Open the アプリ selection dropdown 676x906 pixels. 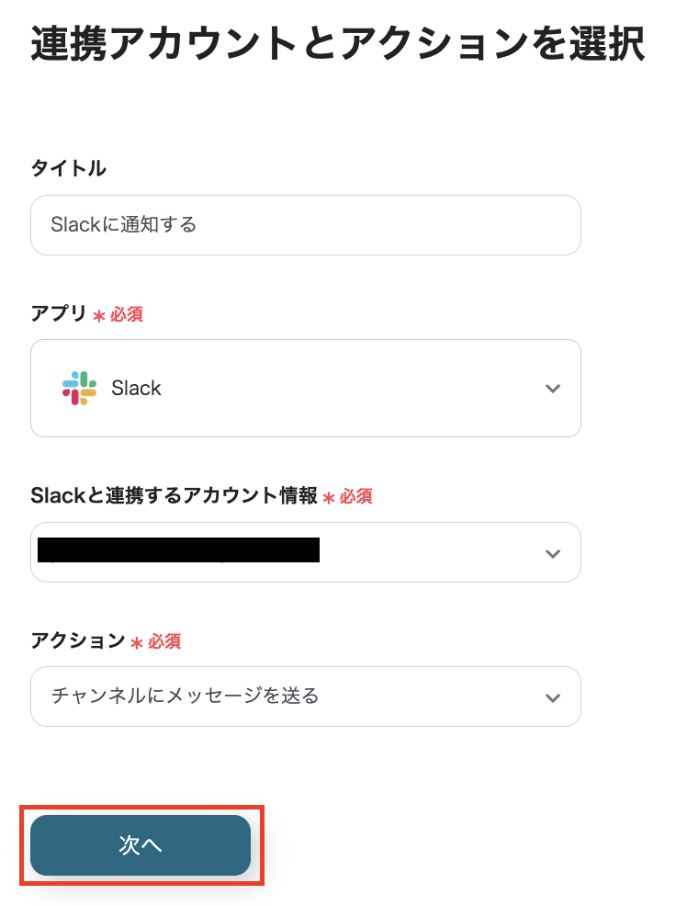click(306, 388)
